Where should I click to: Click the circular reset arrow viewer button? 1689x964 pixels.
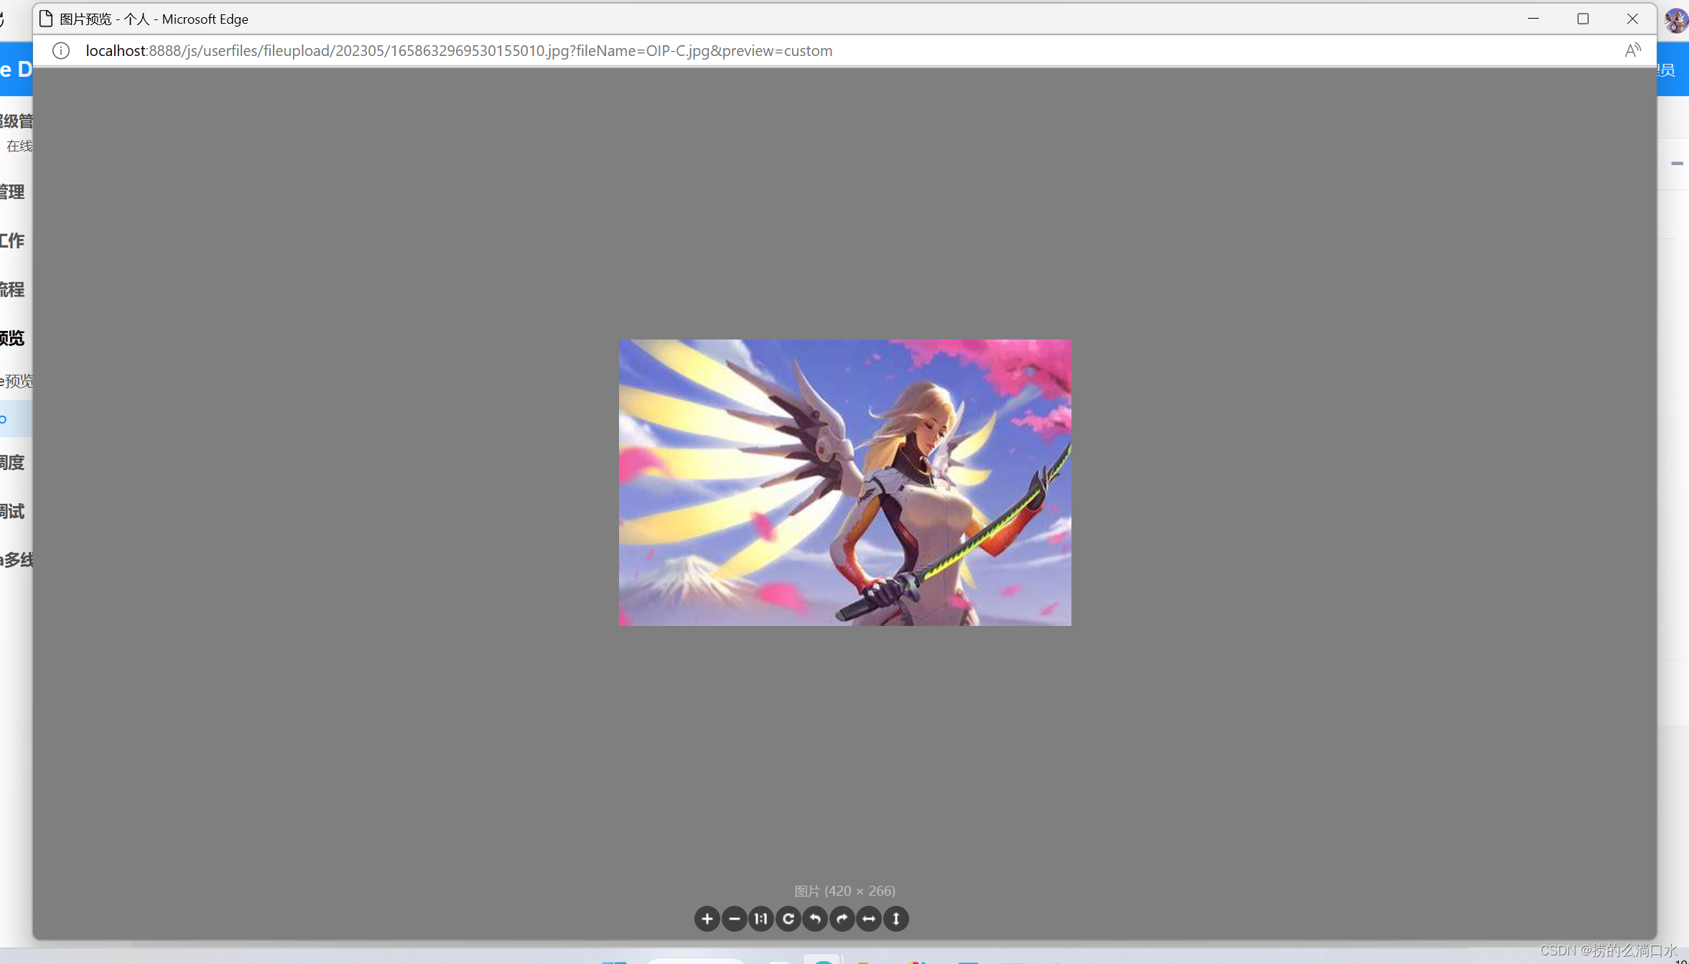point(788,918)
